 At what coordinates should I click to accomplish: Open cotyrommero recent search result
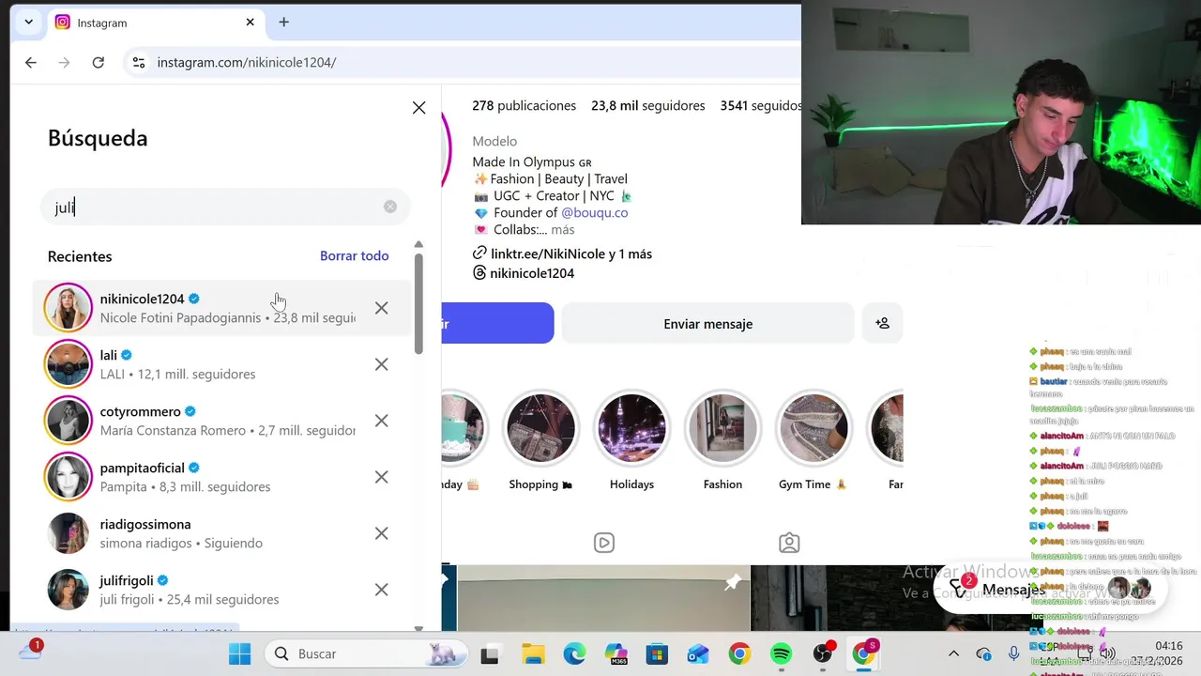tap(222, 421)
